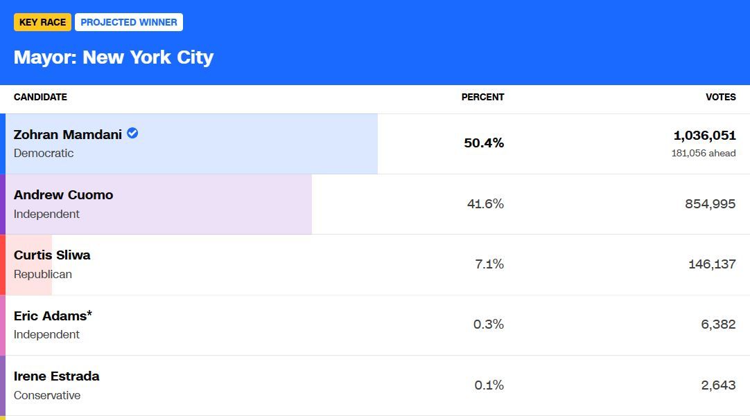This screenshot has height=420, width=750.
Task: Open the Mayor: New York City heading
Action: [114, 57]
